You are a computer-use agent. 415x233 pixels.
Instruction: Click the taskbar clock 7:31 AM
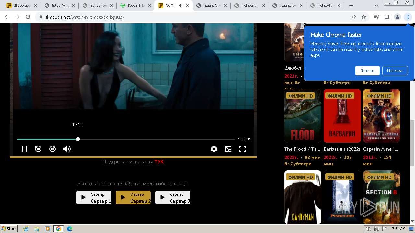[x=398, y=229]
